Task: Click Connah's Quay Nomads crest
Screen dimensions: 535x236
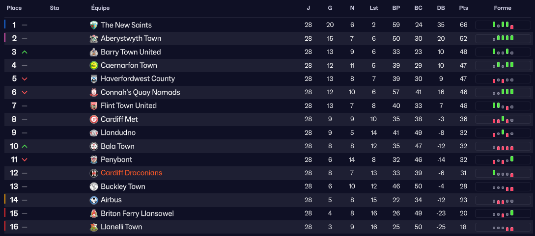Action: (94, 92)
